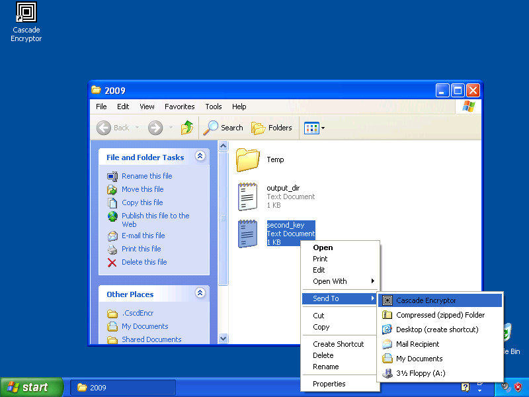Click the task pane scrollbar up arrow
This screenshot has height=397, width=529.
[x=223, y=146]
